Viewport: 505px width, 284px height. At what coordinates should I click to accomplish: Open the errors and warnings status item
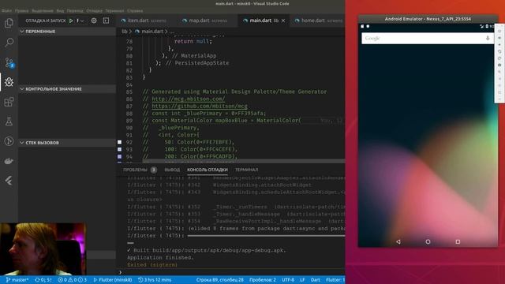tap(72, 280)
